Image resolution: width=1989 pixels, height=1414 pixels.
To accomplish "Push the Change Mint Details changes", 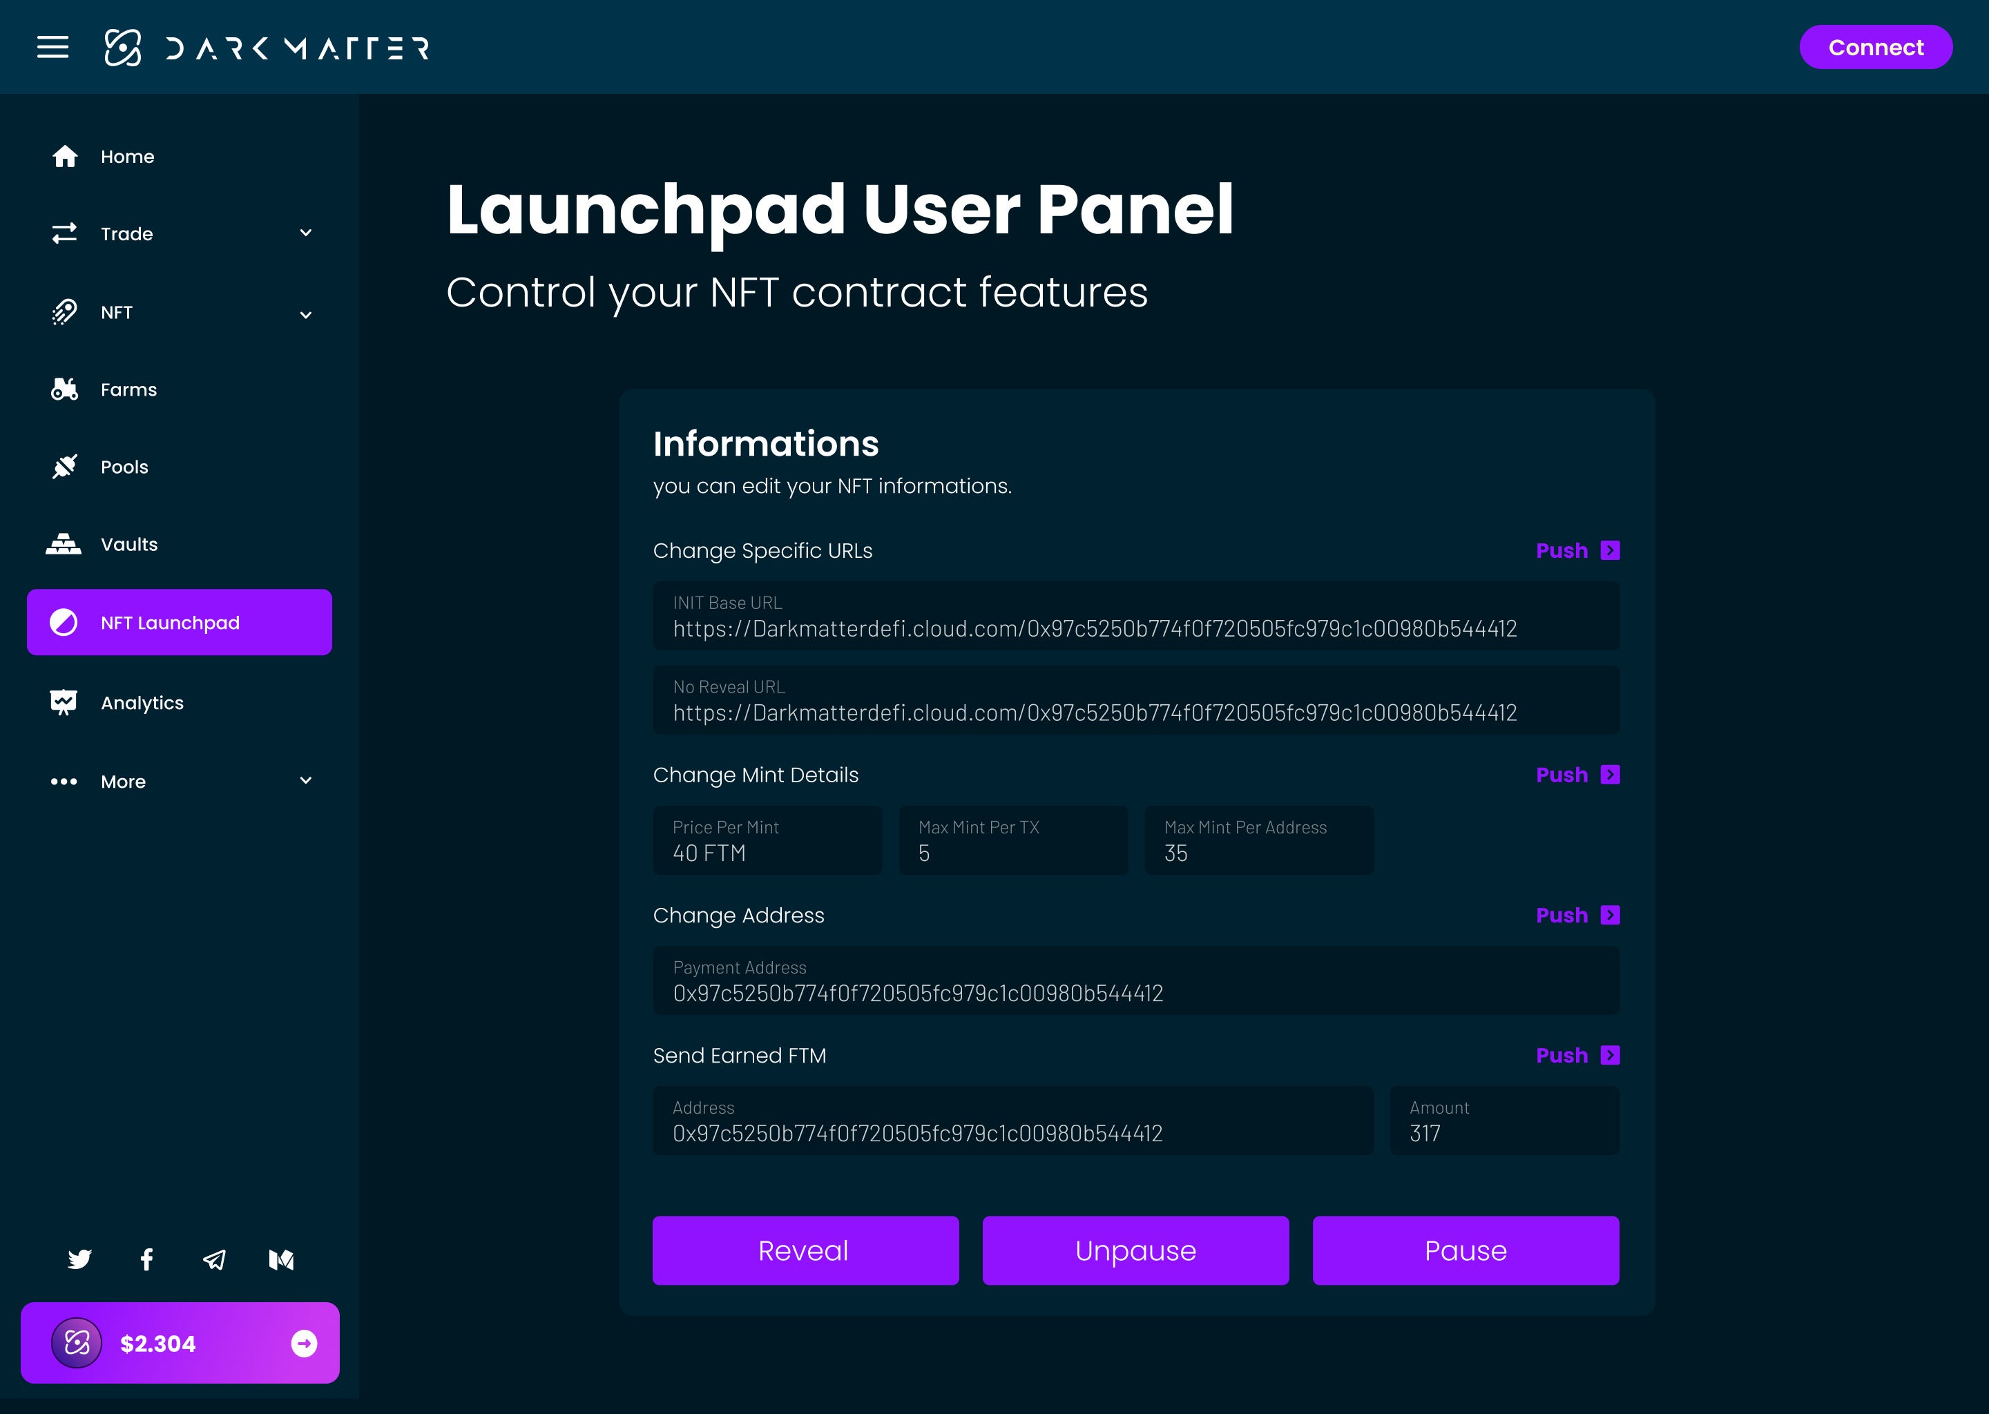I will pos(1577,775).
